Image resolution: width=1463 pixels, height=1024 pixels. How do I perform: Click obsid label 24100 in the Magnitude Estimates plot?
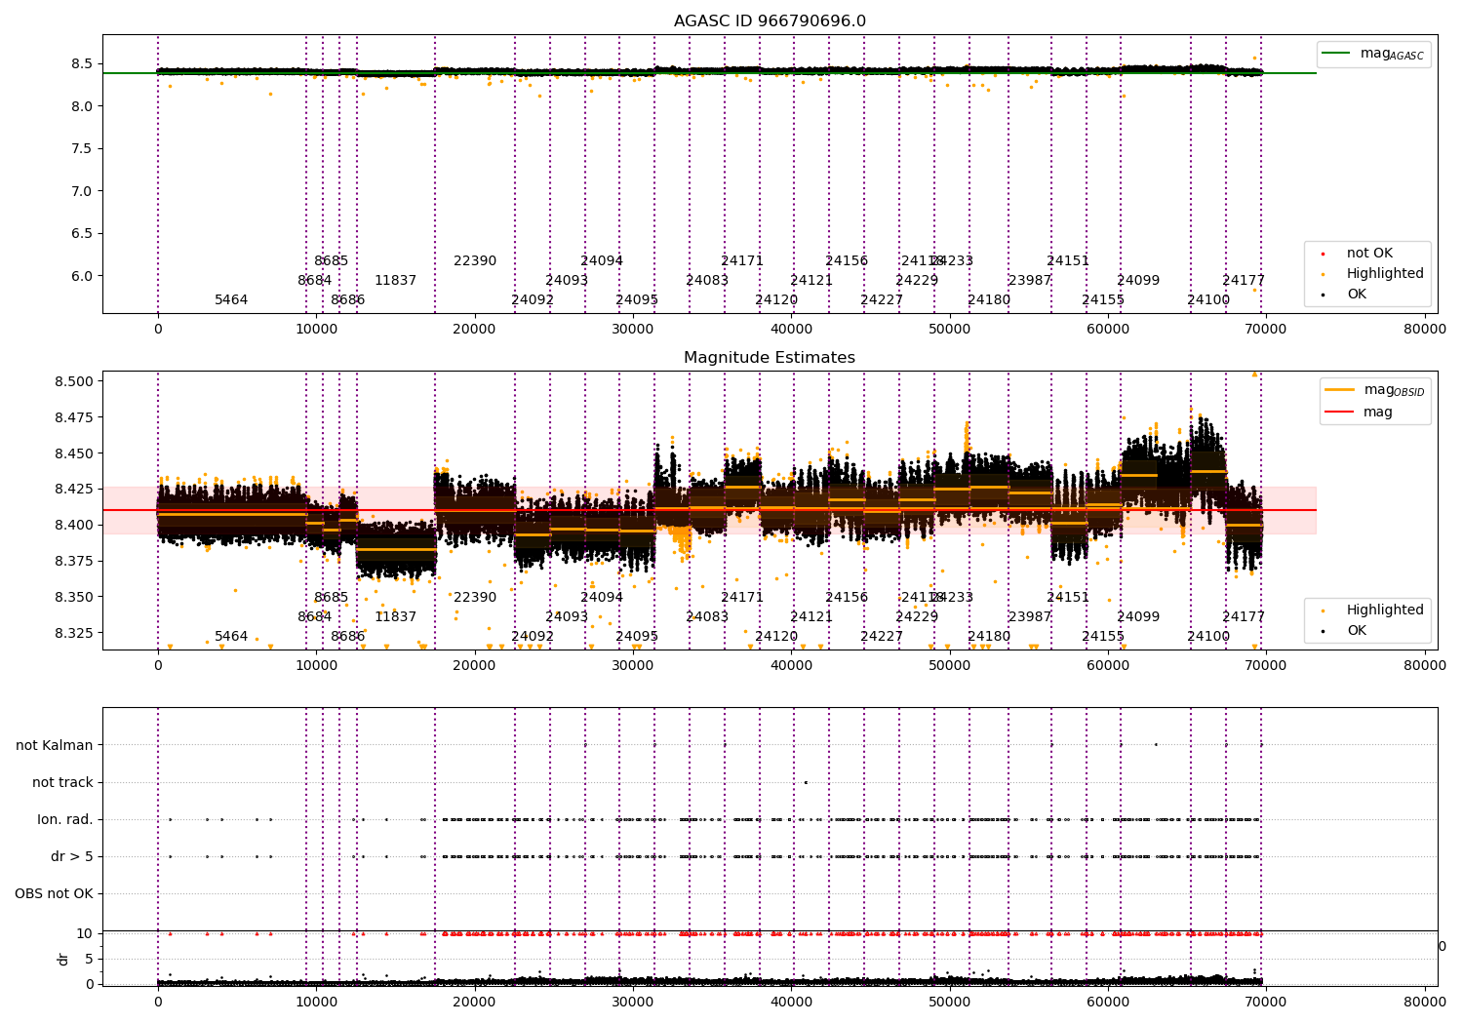1208,636
